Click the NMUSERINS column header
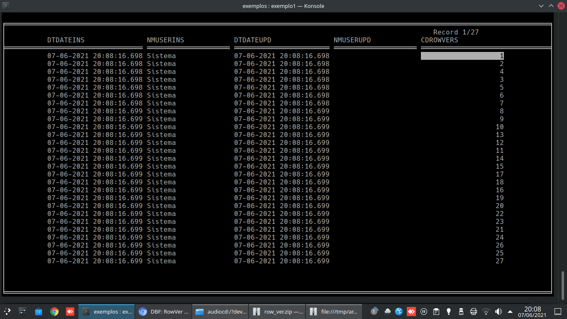This screenshot has width=567, height=319. coord(166,40)
